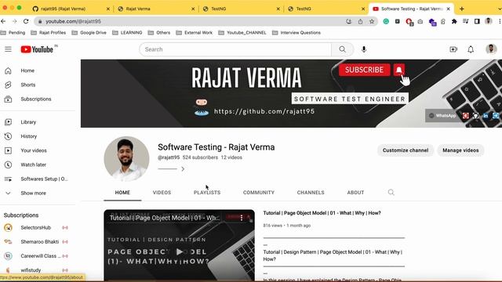Reload the page
This screenshot has height=282, width=502.
click(x=26, y=21)
